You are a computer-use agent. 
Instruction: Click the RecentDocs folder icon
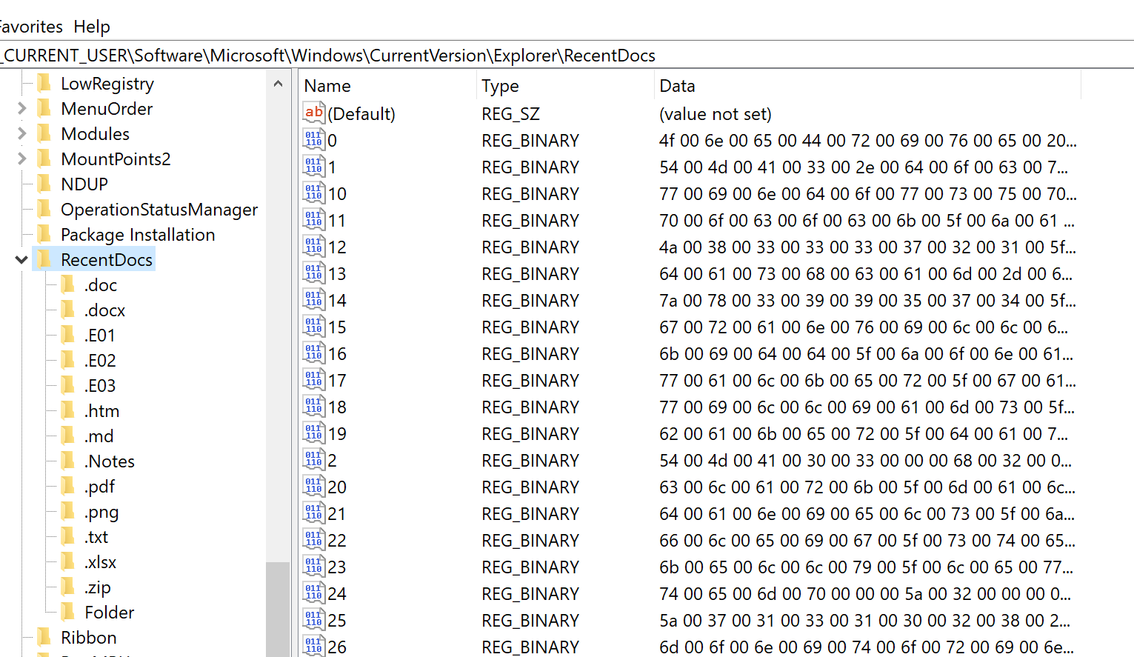point(44,259)
